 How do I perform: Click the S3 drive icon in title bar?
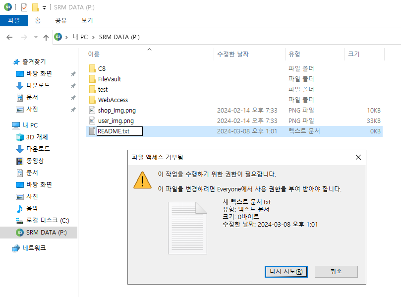tap(8, 7)
